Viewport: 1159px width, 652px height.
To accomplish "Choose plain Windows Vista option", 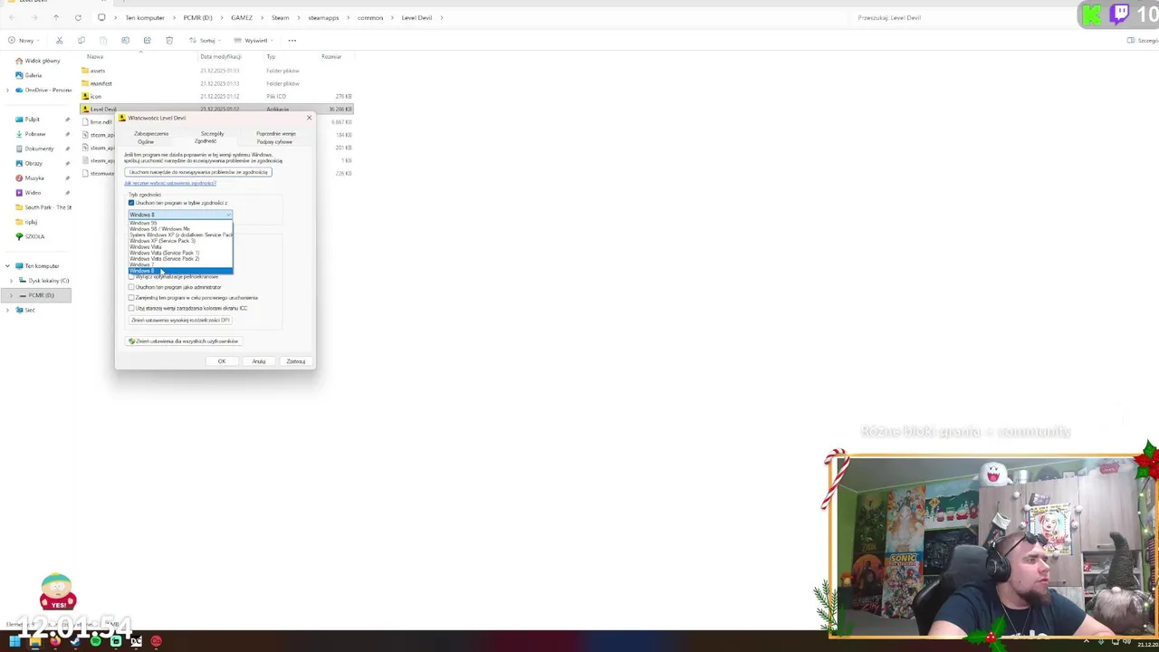I will [180, 246].
